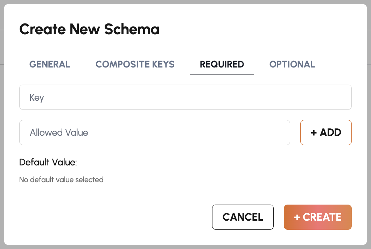The image size is (371, 249).
Task: Click the underline beneath the REQUIRED tab
Action: coord(222,73)
